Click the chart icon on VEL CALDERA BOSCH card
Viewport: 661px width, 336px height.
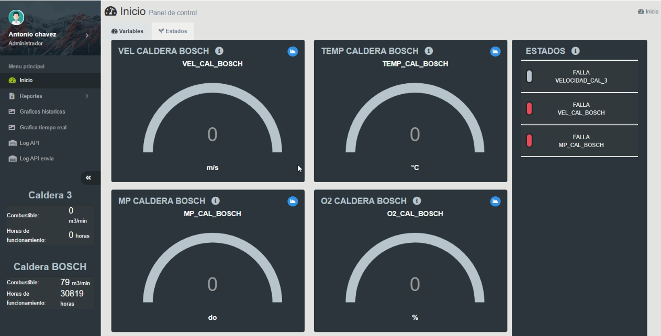pyautogui.click(x=293, y=51)
